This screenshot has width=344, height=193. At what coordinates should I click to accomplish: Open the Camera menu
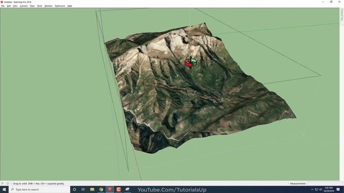click(x=24, y=6)
